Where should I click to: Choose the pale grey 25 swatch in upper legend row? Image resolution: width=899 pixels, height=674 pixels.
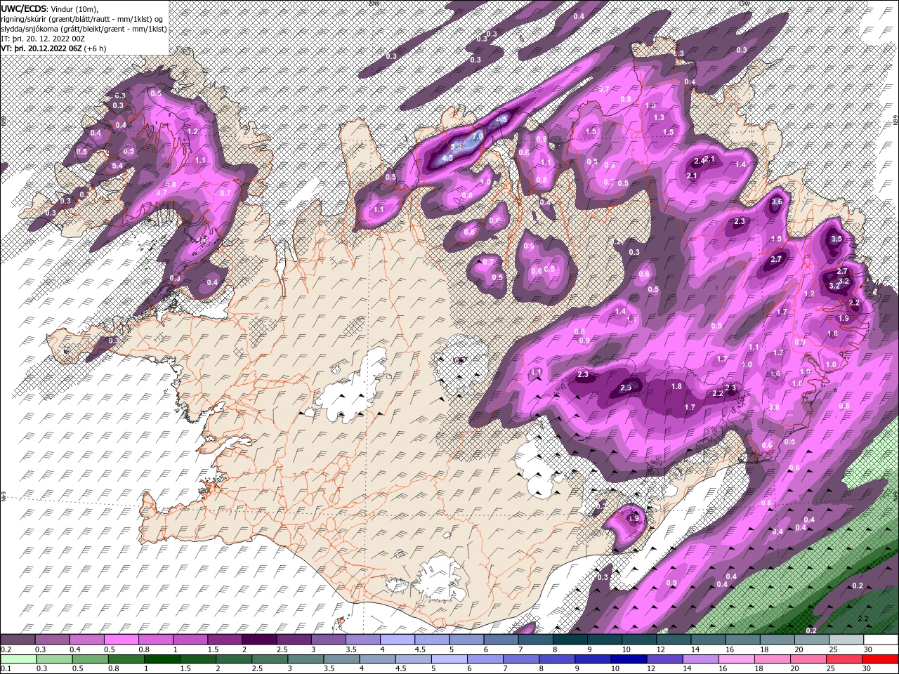click(846, 640)
